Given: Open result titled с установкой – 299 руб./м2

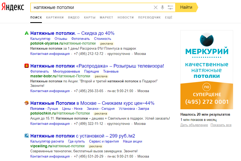Looking at the screenshot, I should 83,136.
